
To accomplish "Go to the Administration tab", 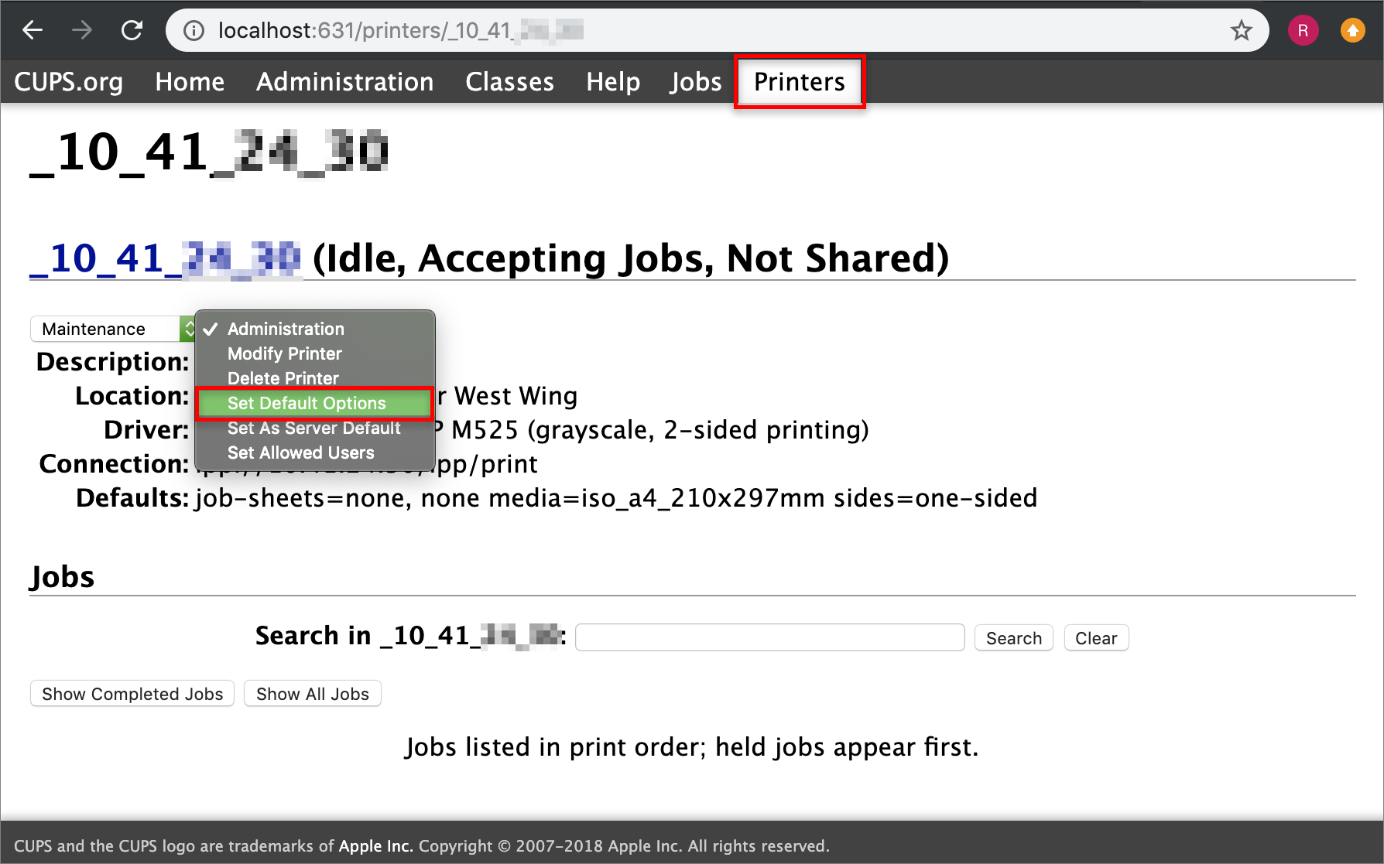I will [x=345, y=81].
